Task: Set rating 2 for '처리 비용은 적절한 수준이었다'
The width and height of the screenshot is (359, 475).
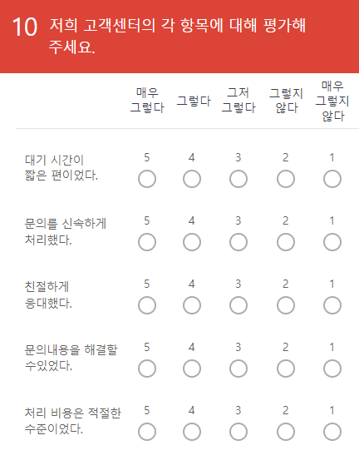Action: coord(286,432)
